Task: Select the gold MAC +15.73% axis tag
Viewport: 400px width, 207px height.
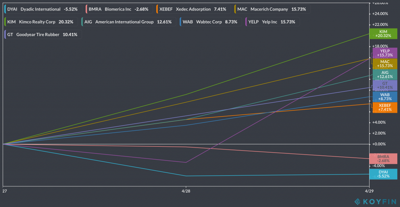Action: pos(384,63)
